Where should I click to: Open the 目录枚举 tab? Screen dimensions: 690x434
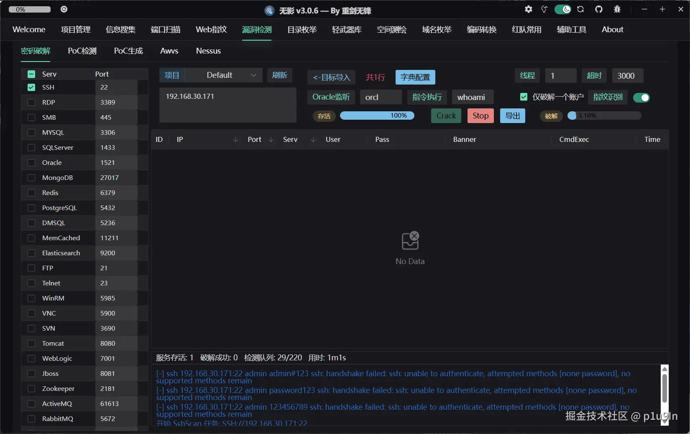pyautogui.click(x=302, y=29)
